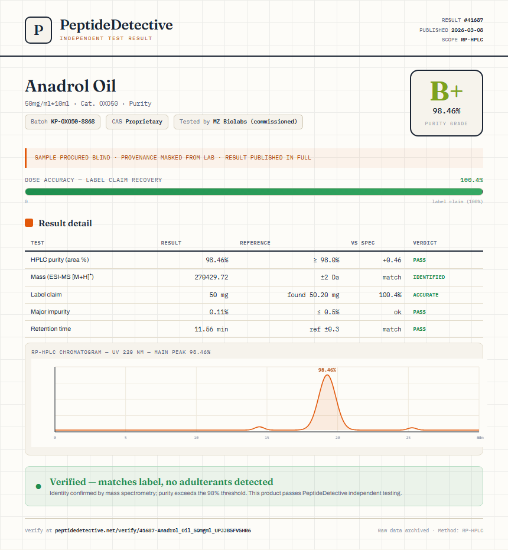Click the Major impurity row label
Screen dimensions: 508x550
coord(50,311)
